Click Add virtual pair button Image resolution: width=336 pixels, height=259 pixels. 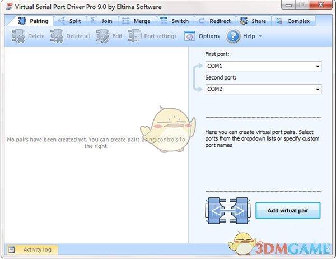[x=288, y=210]
